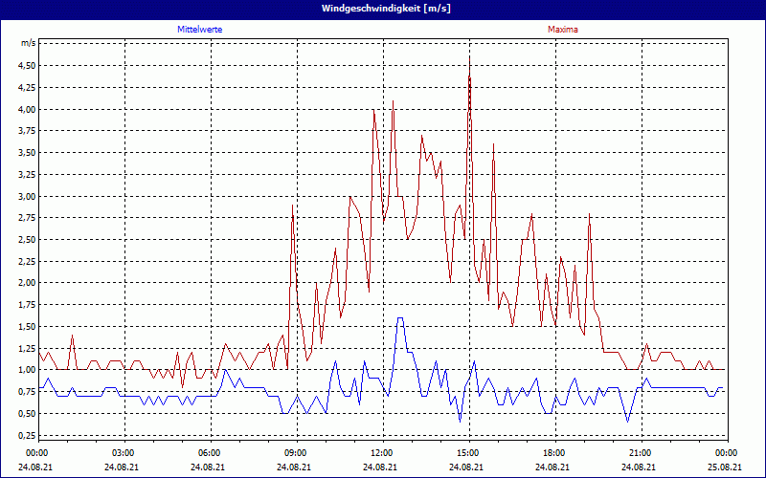
Task: Click the Windgeschwindigkeit [m/s] title bar
Action: click(383, 8)
